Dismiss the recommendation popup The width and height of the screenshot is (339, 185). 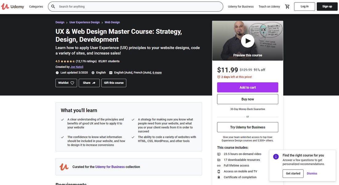312,174
